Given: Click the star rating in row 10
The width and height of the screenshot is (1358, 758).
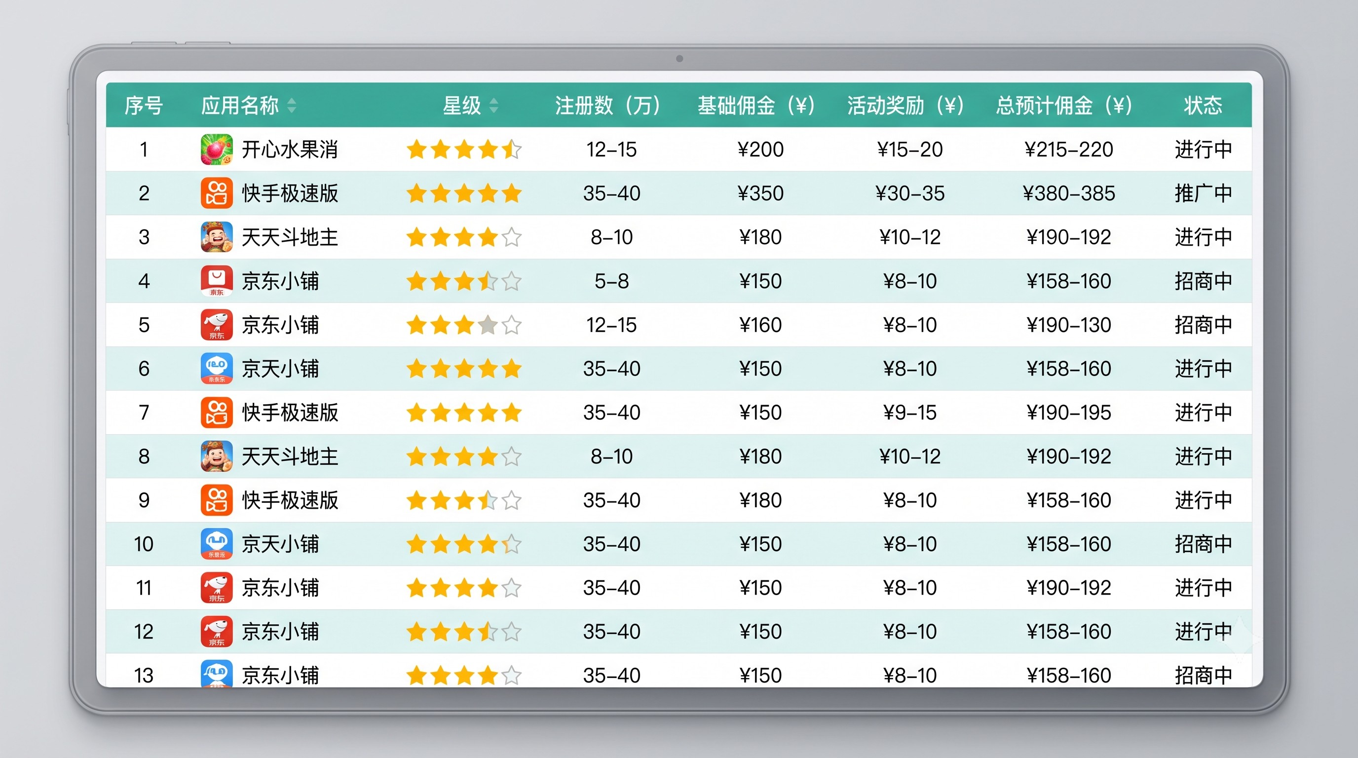Looking at the screenshot, I should [464, 543].
